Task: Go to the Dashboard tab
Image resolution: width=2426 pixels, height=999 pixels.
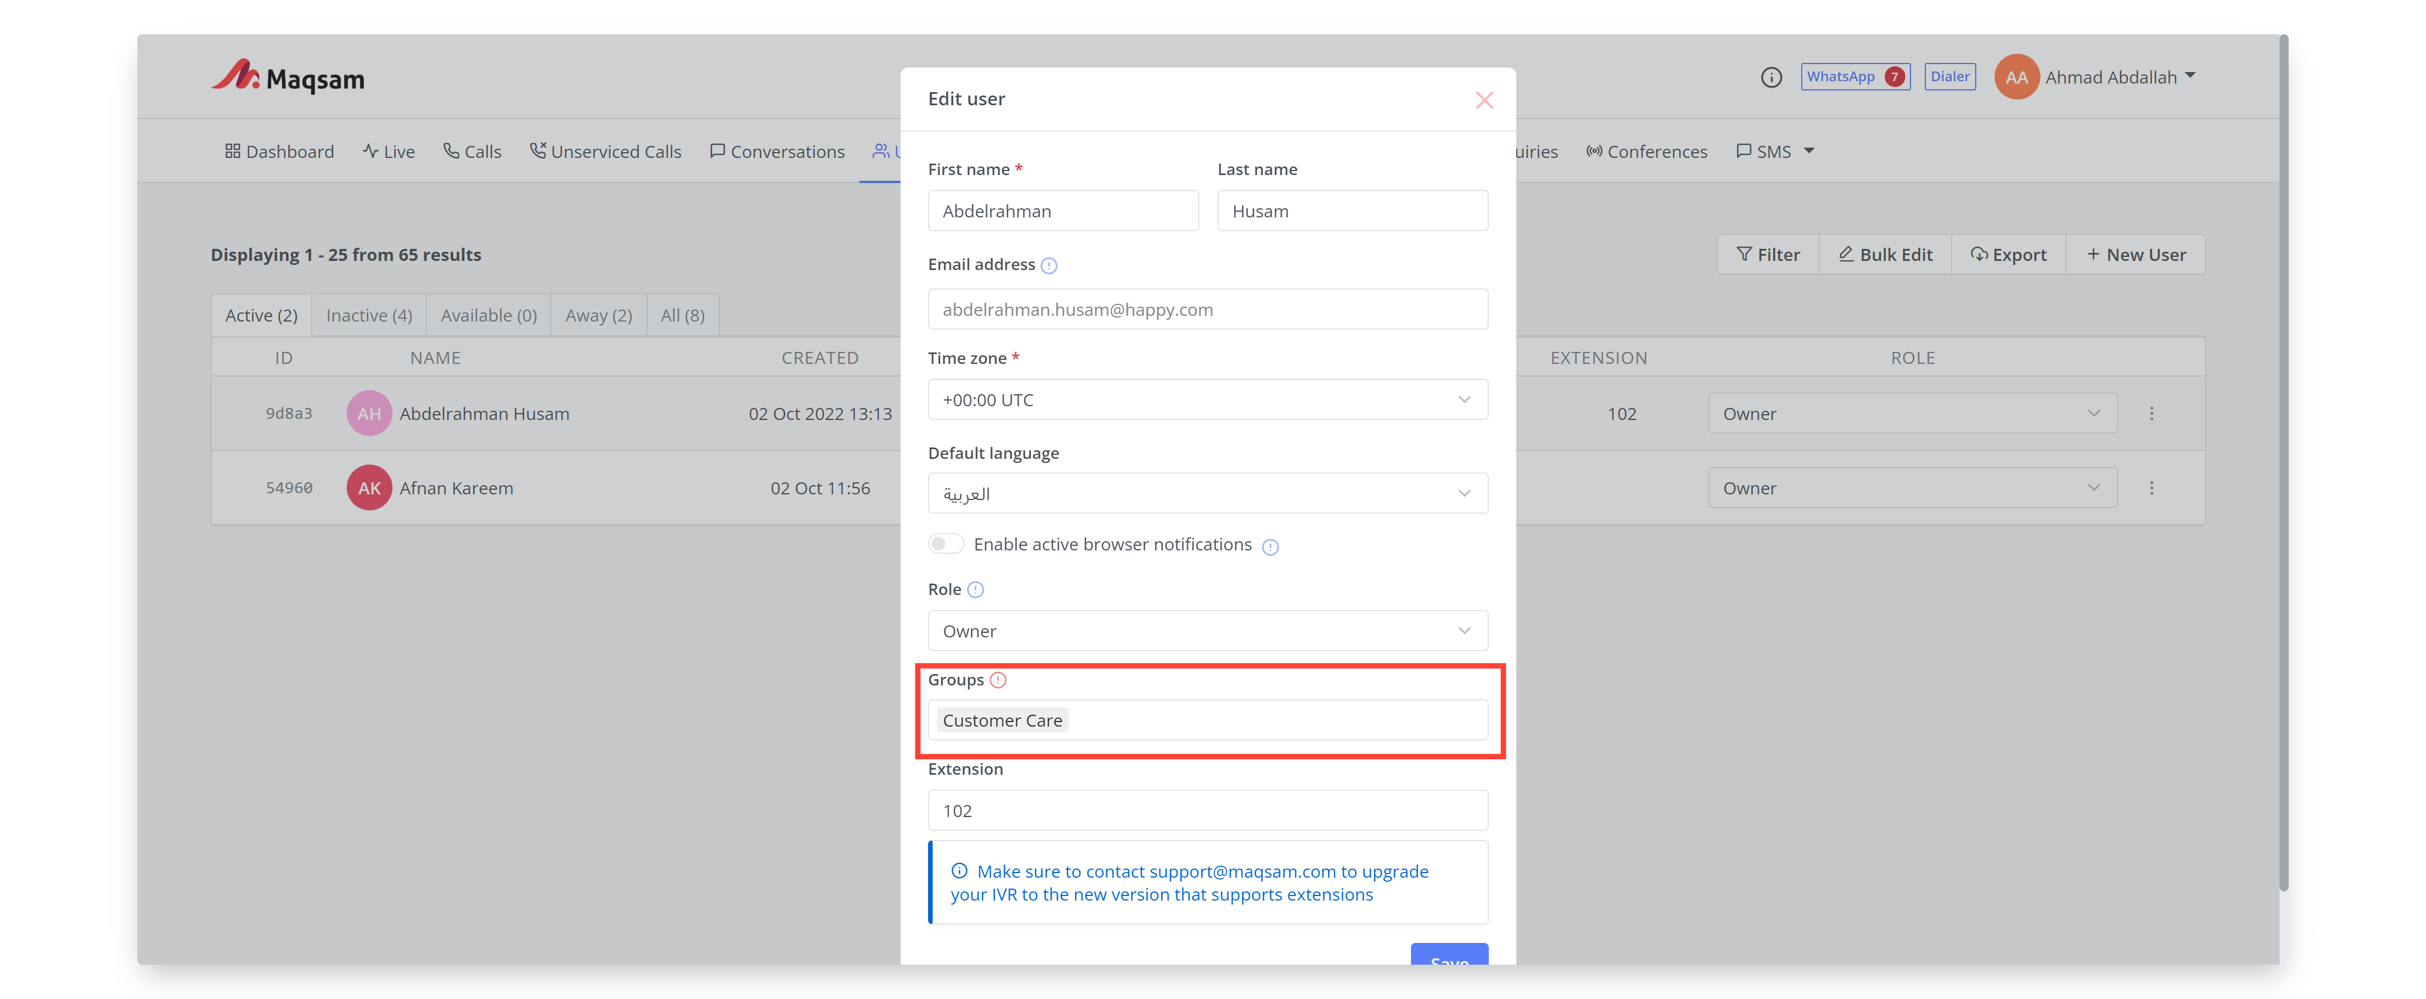Action: click(x=280, y=152)
